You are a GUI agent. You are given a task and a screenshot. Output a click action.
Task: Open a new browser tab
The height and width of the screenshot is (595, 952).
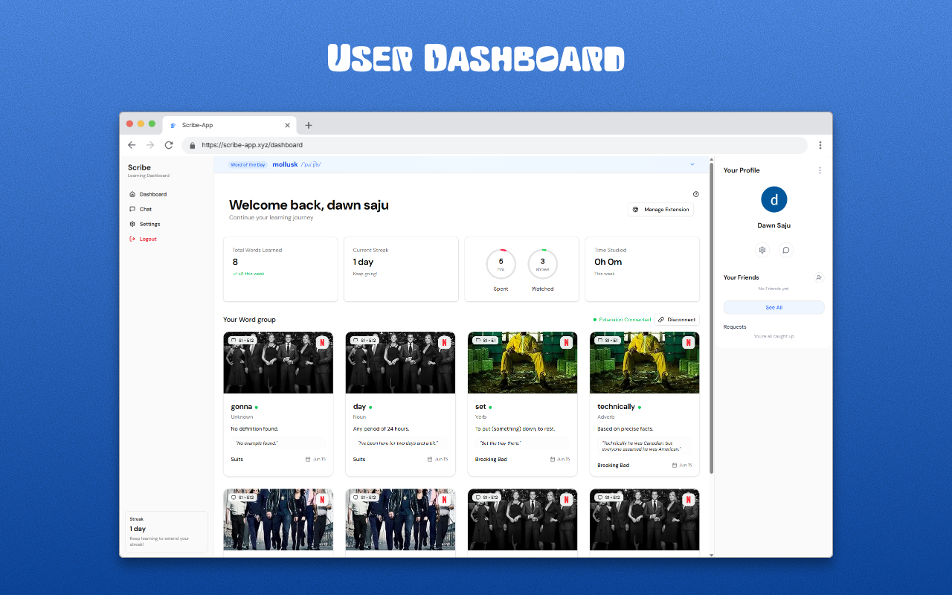click(x=309, y=125)
